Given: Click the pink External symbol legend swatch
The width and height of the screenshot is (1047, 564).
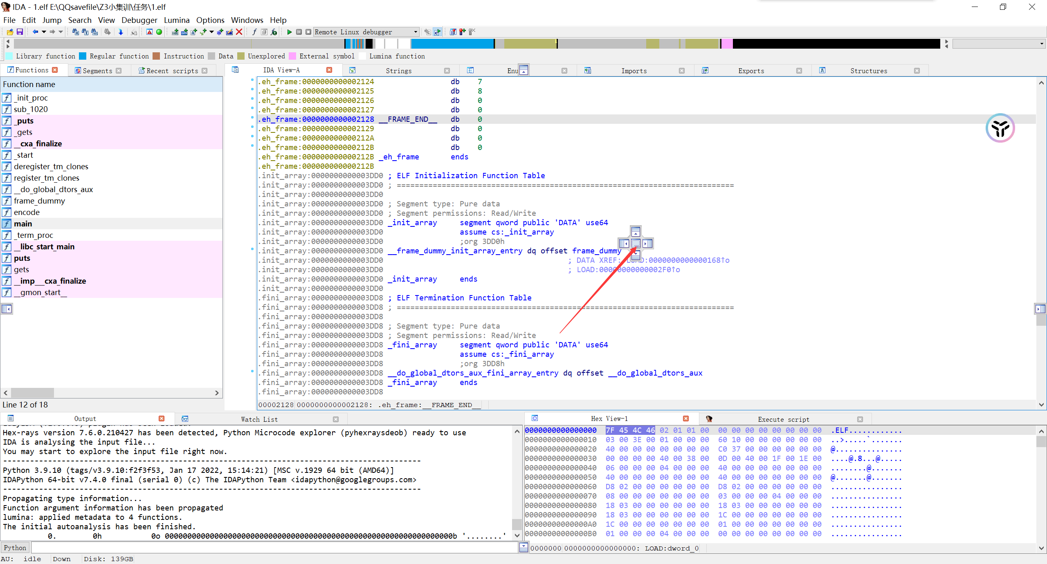Looking at the screenshot, I should (x=292, y=56).
